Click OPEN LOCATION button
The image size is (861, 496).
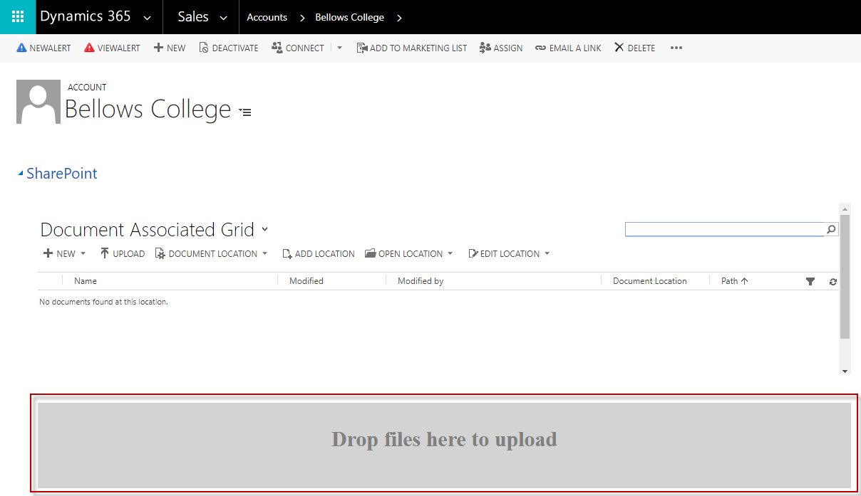(x=403, y=253)
